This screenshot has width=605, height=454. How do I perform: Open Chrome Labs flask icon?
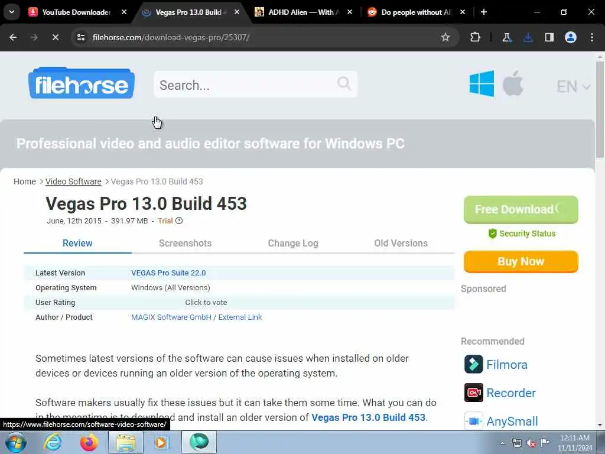pos(506,37)
